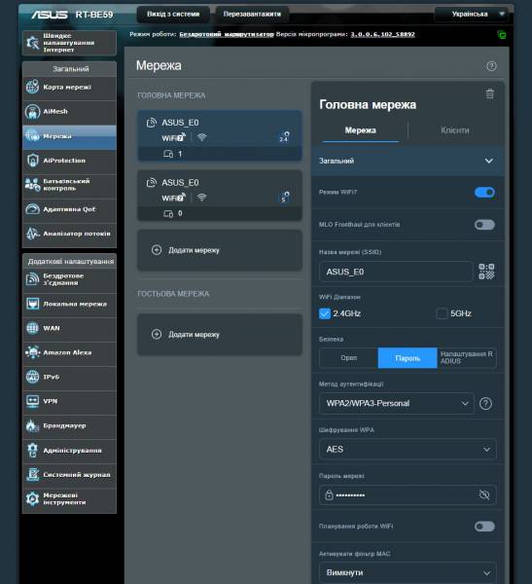
Task: Open MAC filter Вимкнути dropdown
Action: point(408,572)
